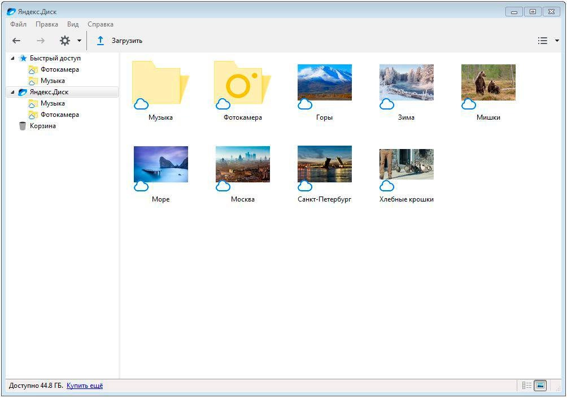Click the Море file name label
Viewport: 567px width, 398px height.
[161, 199]
